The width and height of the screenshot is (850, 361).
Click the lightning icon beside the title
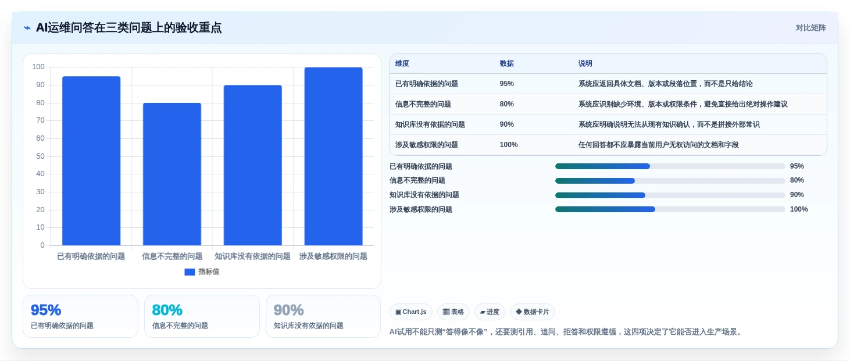(27, 28)
